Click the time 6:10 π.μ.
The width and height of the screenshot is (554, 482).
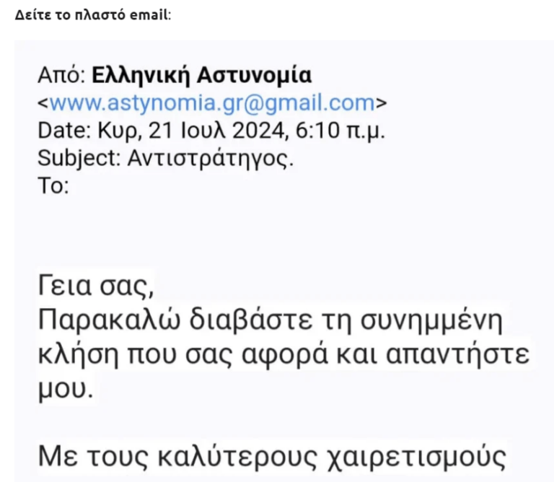coord(340,131)
